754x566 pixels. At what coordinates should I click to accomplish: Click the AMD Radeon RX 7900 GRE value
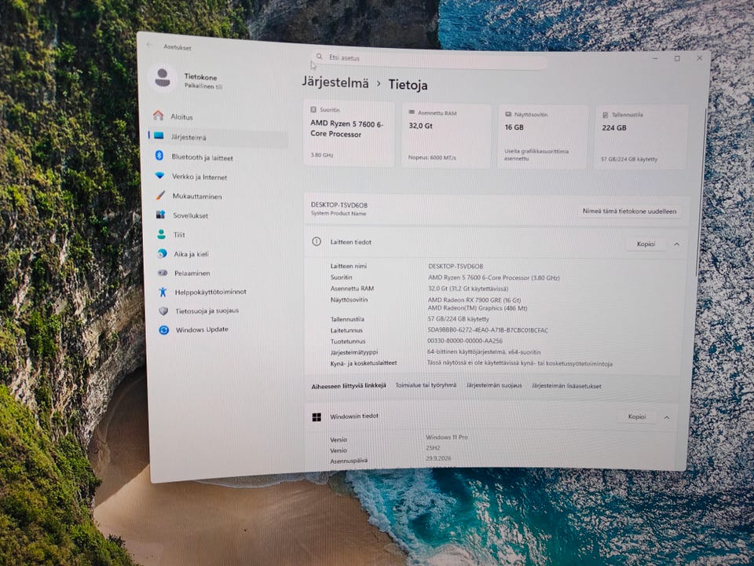(x=474, y=300)
